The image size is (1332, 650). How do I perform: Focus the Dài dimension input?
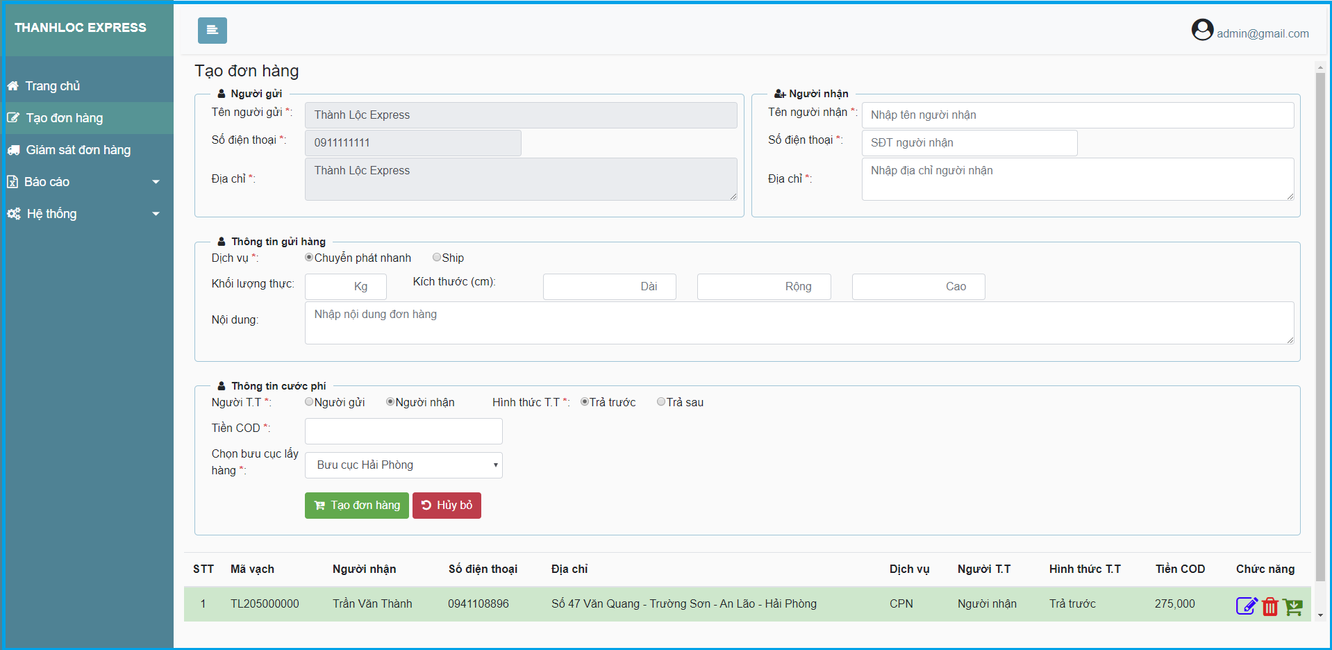610,287
